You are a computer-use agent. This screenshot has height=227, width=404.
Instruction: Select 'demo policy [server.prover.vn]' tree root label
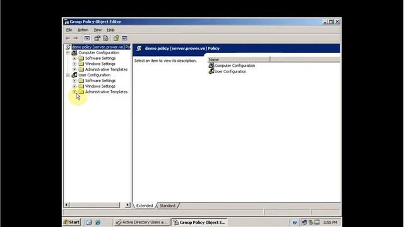[101, 47]
